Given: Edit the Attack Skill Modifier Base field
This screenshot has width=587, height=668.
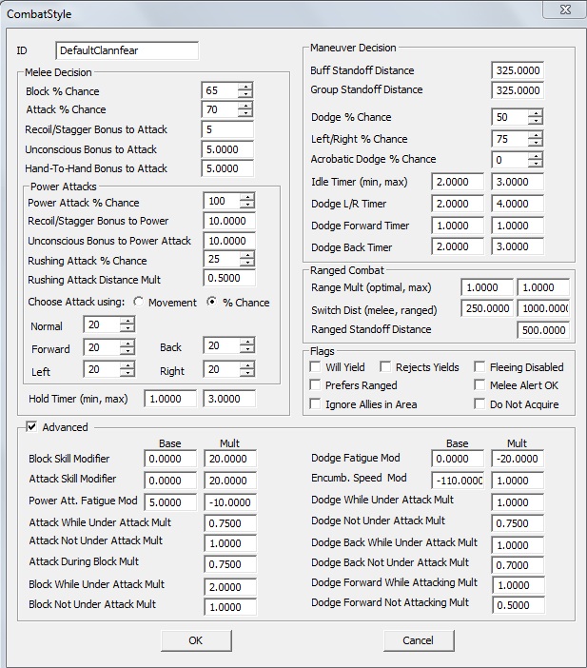Looking at the screenshot, I should tap(170, 481).
